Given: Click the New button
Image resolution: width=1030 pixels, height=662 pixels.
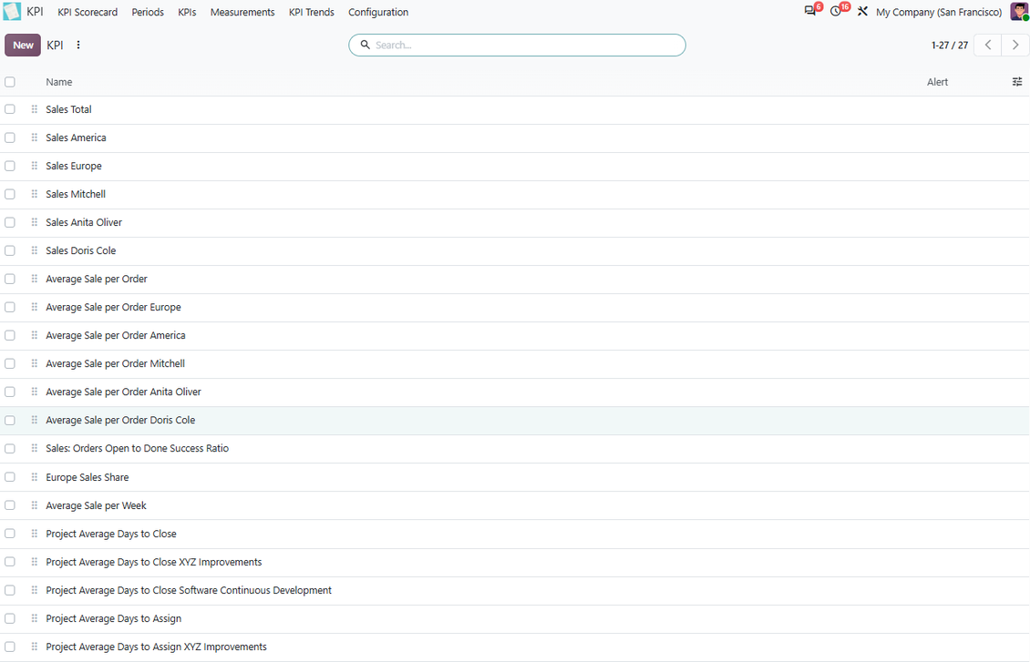Looking at the screenshot, I should pos(23,46).
